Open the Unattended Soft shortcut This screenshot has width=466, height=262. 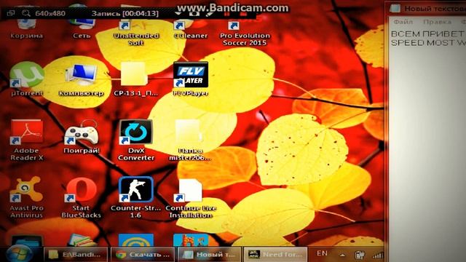[x=136, y=33]
